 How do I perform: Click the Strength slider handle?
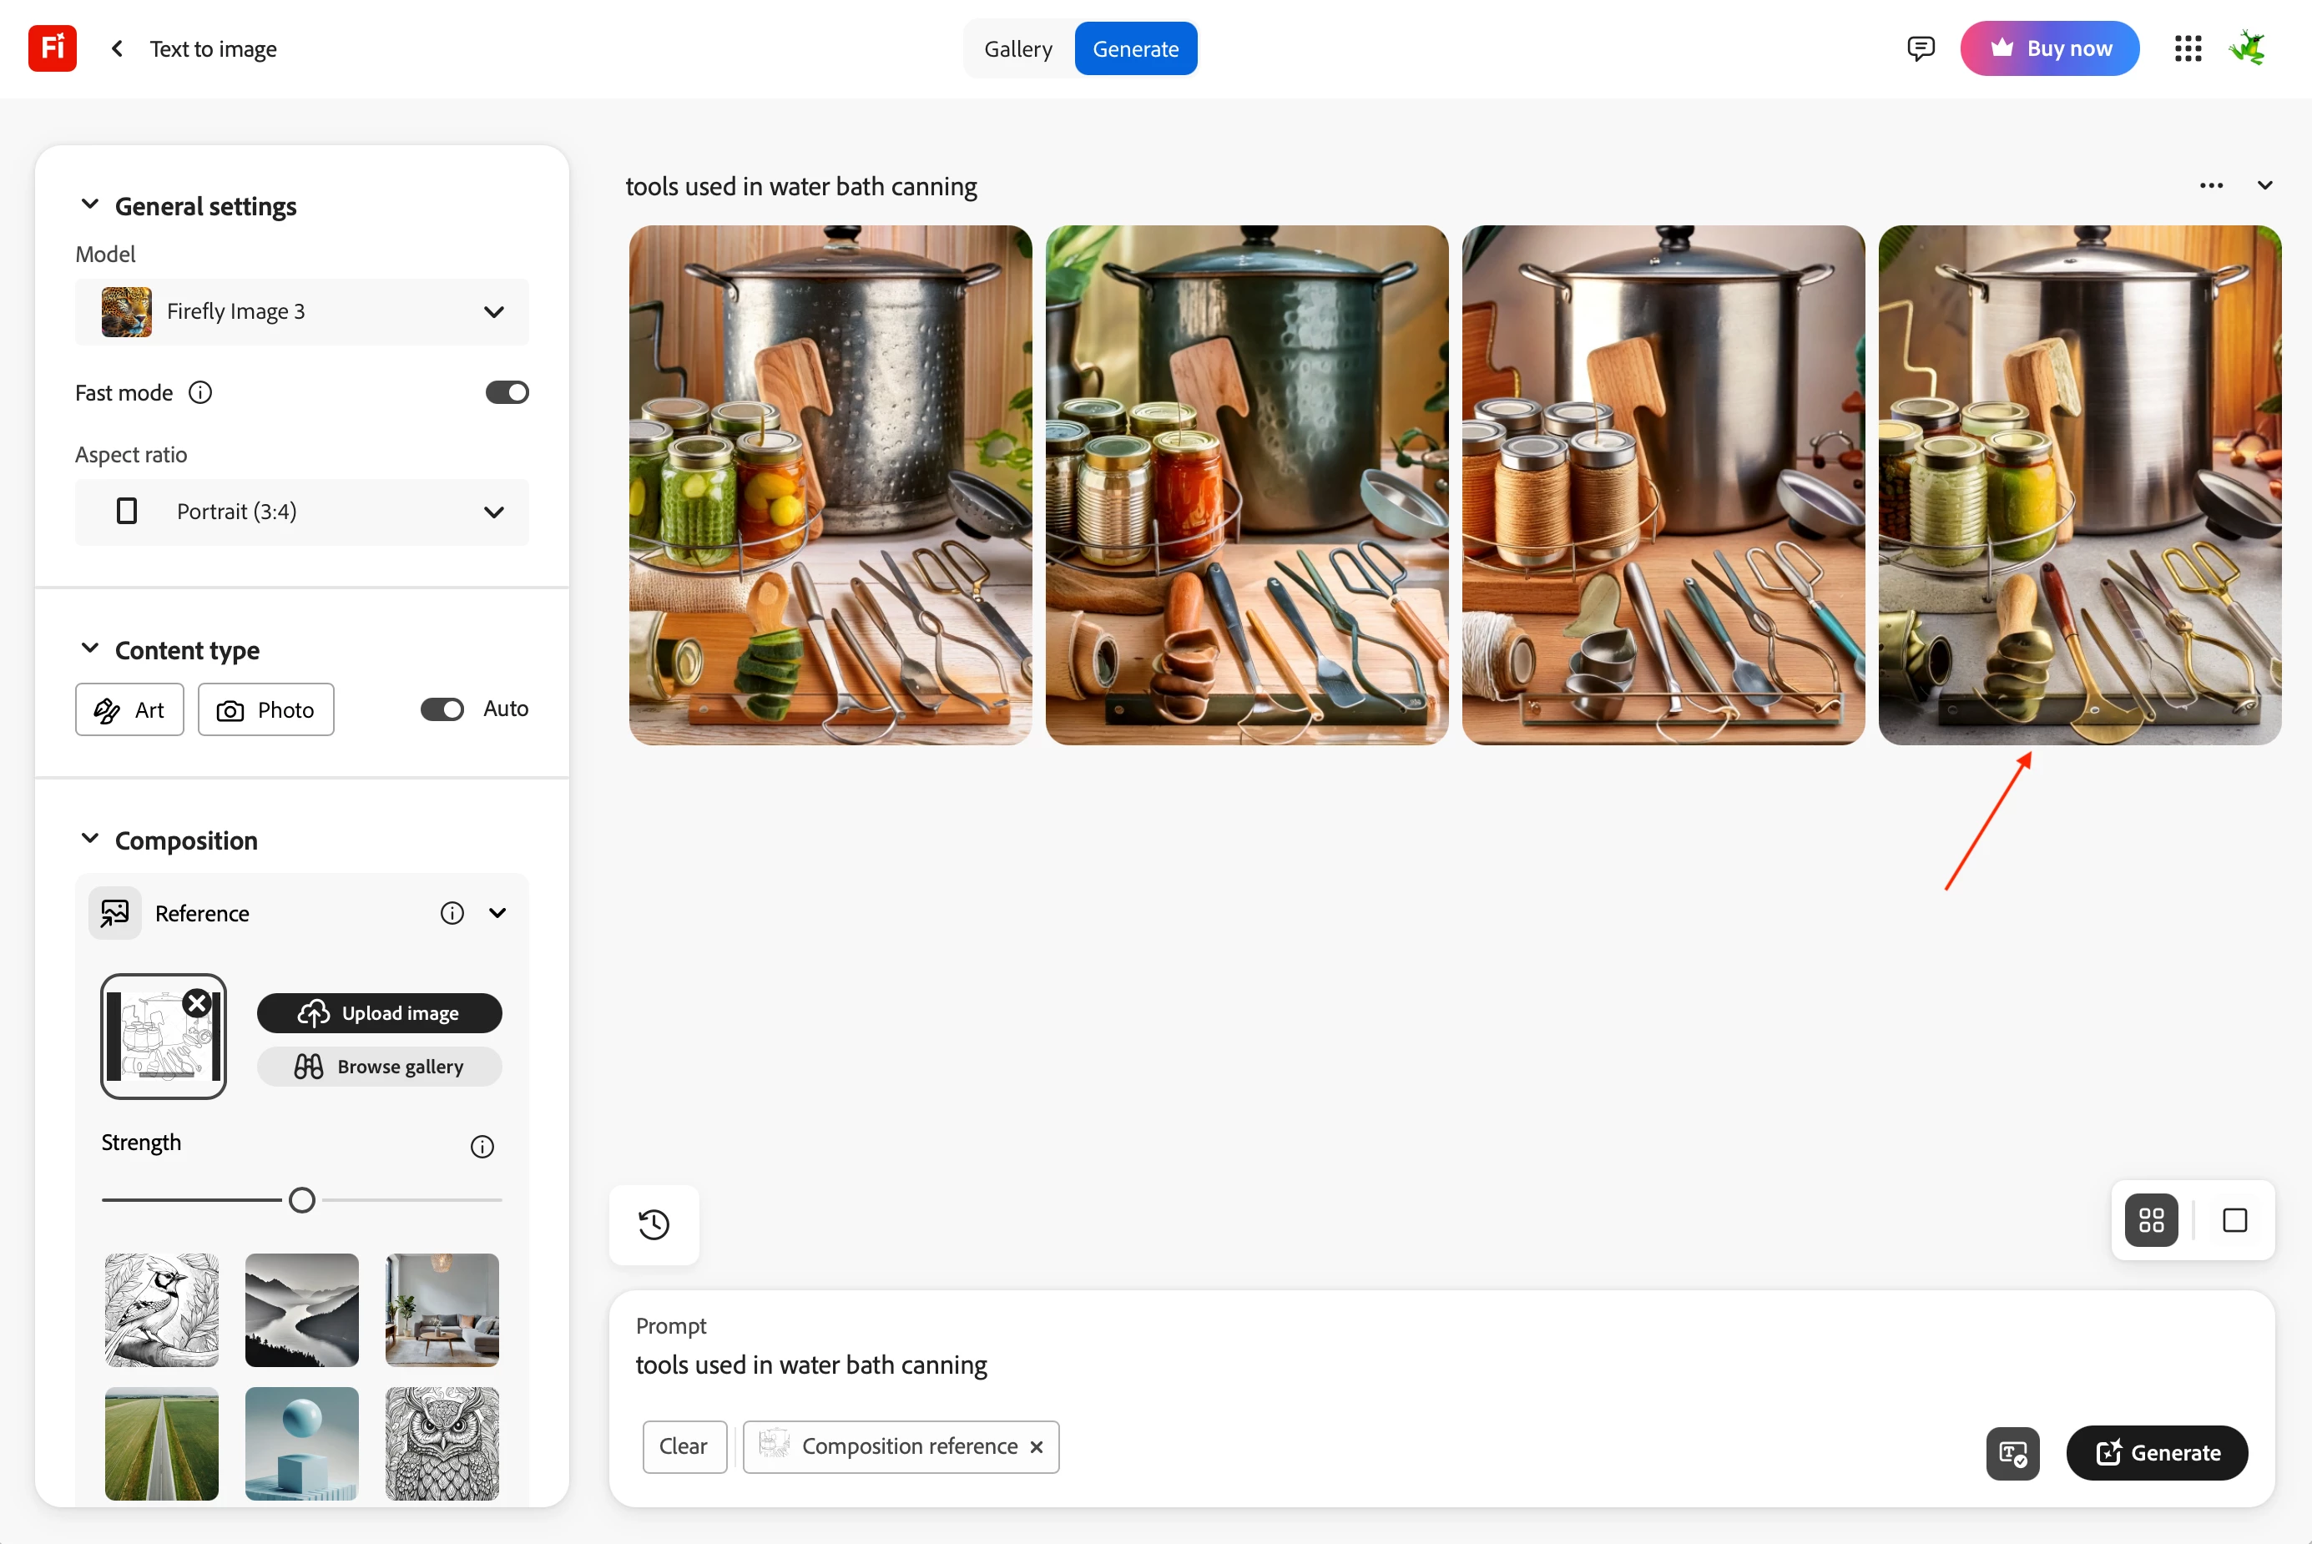click(x=302, y=1200)
